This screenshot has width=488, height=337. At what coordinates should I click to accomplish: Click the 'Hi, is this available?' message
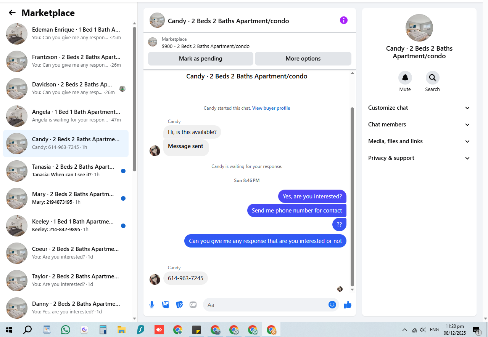click(x=192, y=132)
